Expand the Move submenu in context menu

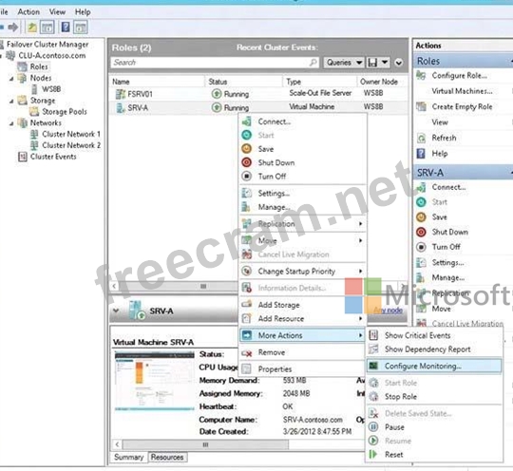tap(360, 240)
